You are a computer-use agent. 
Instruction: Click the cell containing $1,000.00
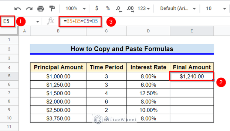(x=58, y=76)
